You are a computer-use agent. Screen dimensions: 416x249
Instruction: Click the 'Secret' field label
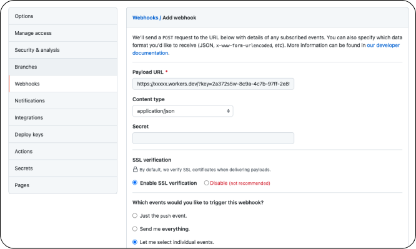coord(141,127)
